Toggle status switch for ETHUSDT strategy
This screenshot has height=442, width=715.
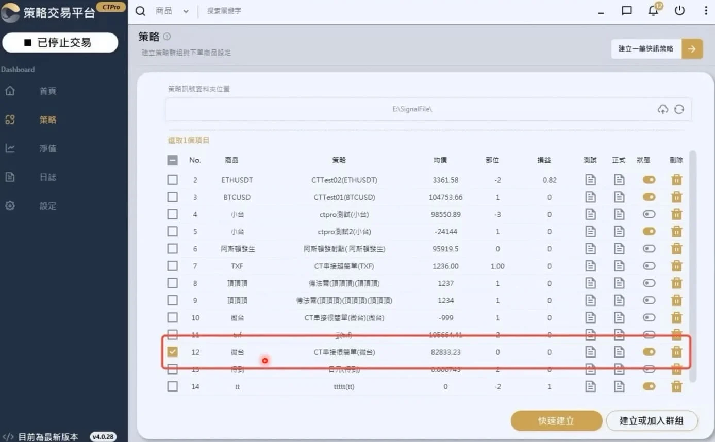pyautogui.click(x=649, y=180)
